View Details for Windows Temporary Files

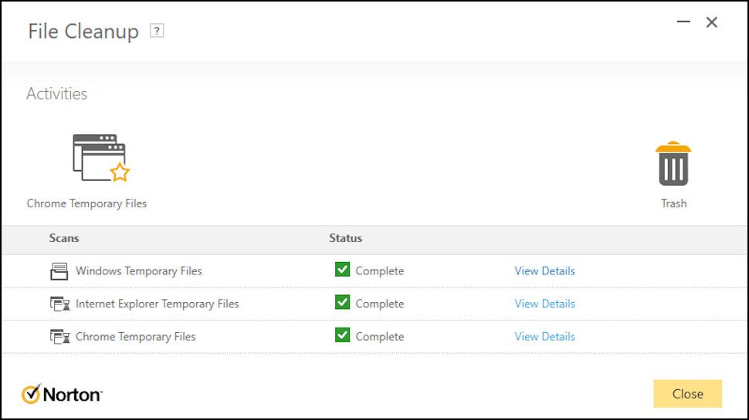point(544,270)
